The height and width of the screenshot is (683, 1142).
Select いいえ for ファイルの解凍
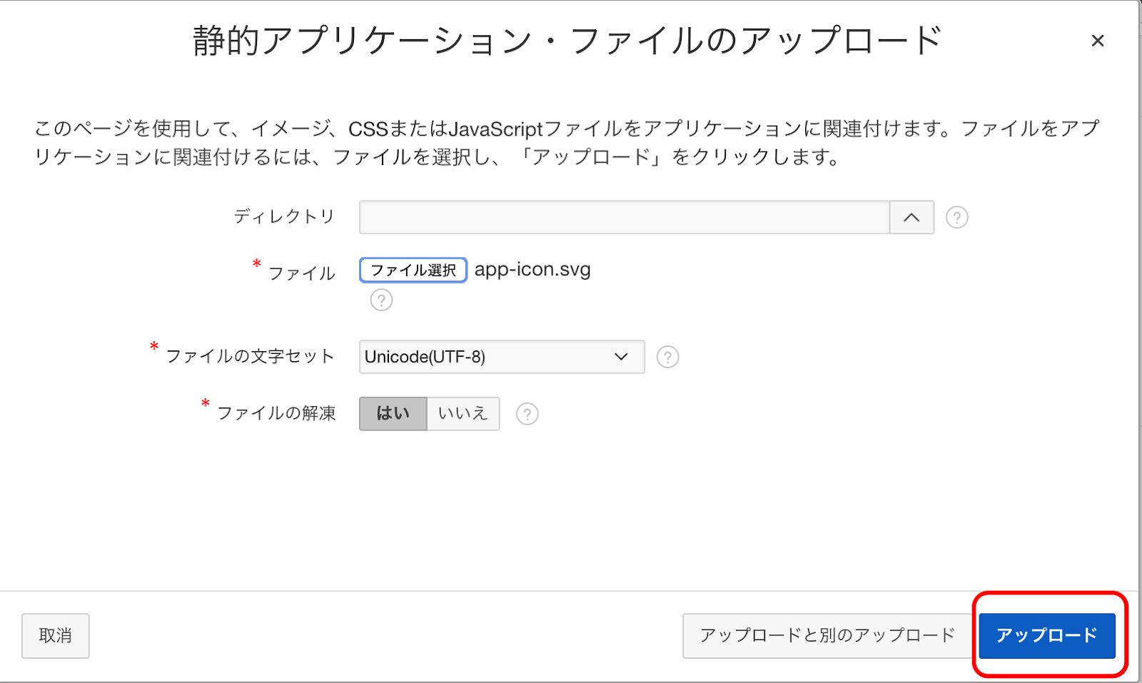click(463, 413)
